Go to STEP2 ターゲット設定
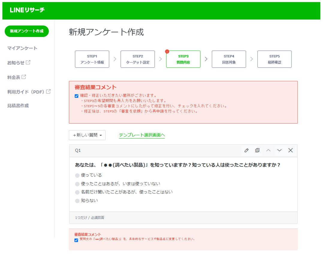 coord(138,59)
